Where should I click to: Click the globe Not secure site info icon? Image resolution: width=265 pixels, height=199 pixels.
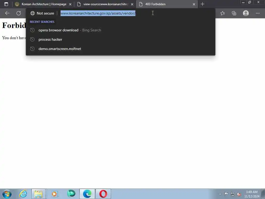click(x=33, y=13)
